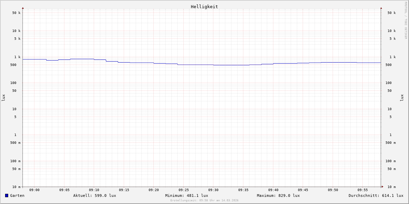Select the Garten legend label
Image resolution: width=409 pixels, height=204 pixels.
(x=17, y=195)
